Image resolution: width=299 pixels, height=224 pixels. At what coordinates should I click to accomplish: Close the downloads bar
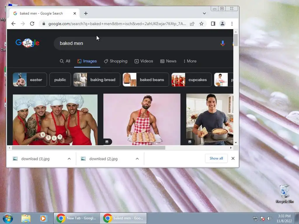click(x=233, y=158)
